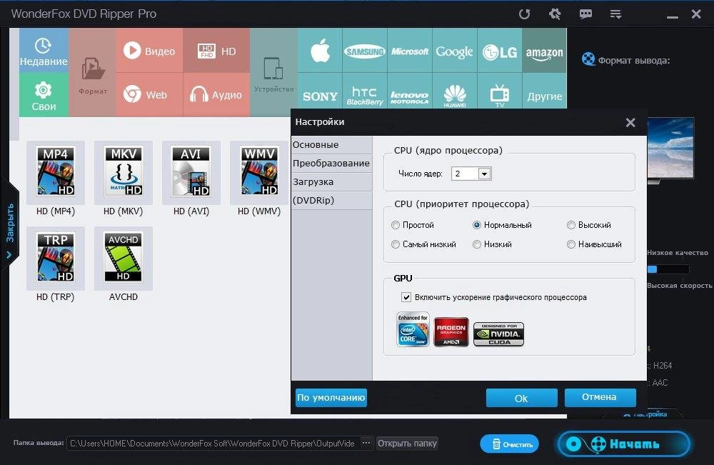Viewport: 714px width, 465px height.
Task: Click Отмена to cancel settings
Action: tap(600, 397)
